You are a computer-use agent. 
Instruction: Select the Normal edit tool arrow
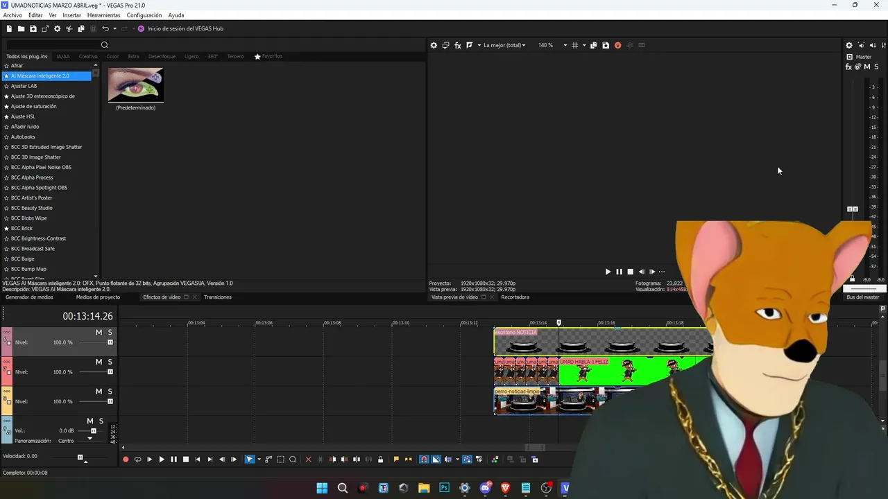pos(250,459)
